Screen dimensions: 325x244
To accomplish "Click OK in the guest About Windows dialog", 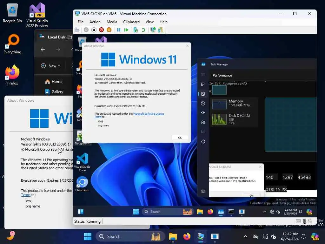I will coord(180,138).
